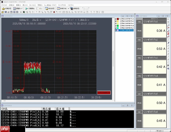This screenshot has height=132, width=171.
Task: Expand the 新規作成 dropdown arrow
Action: [x=68, y=8]
